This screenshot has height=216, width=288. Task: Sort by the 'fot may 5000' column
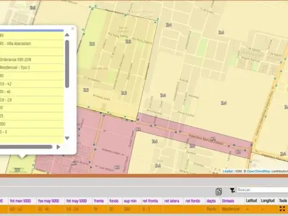[x=77, y=201]
